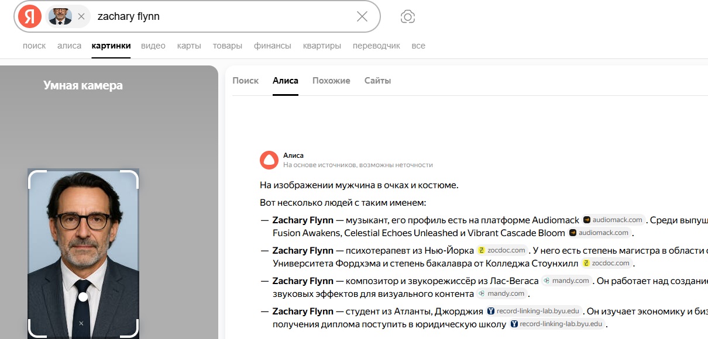Open camera image search
The image size is (708, 339).
click(x=408, y=16)
